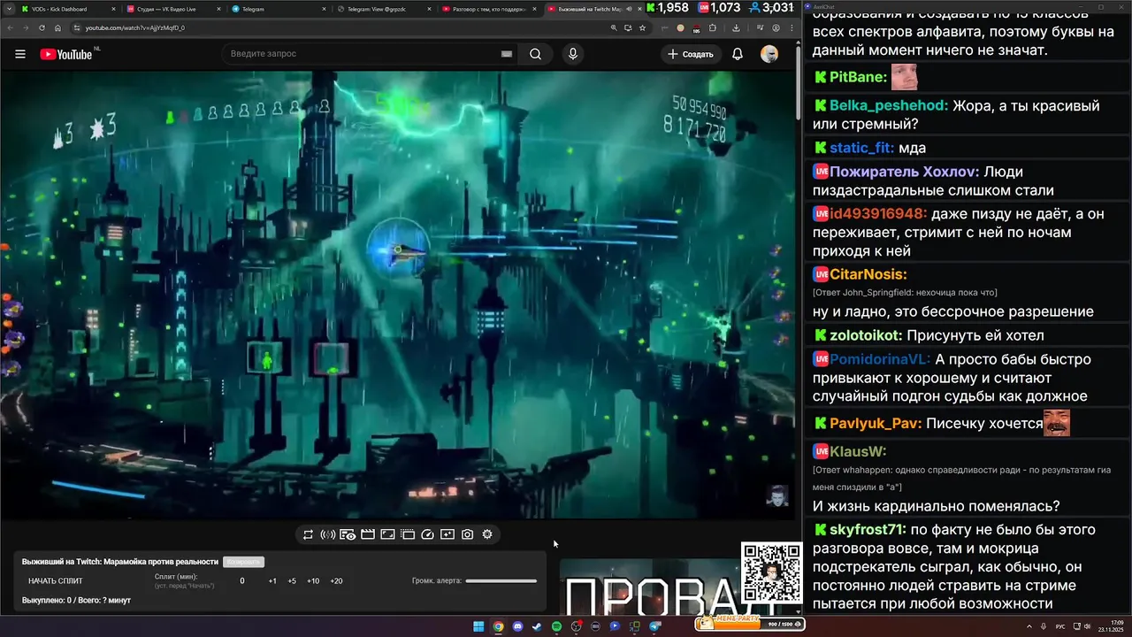Go to the YouTube home logo
Image resolution: width=1132 pixels, height=637 pixels.
66,54
